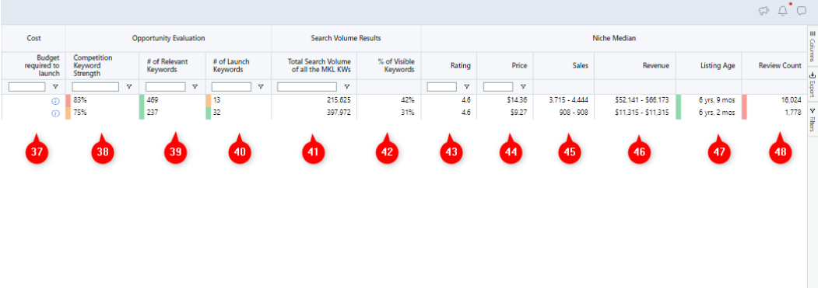Image resolution: width=818 pixels, height=288 pixels.
Task: Open filter icon for Price column
Action: tap(523, 87)
